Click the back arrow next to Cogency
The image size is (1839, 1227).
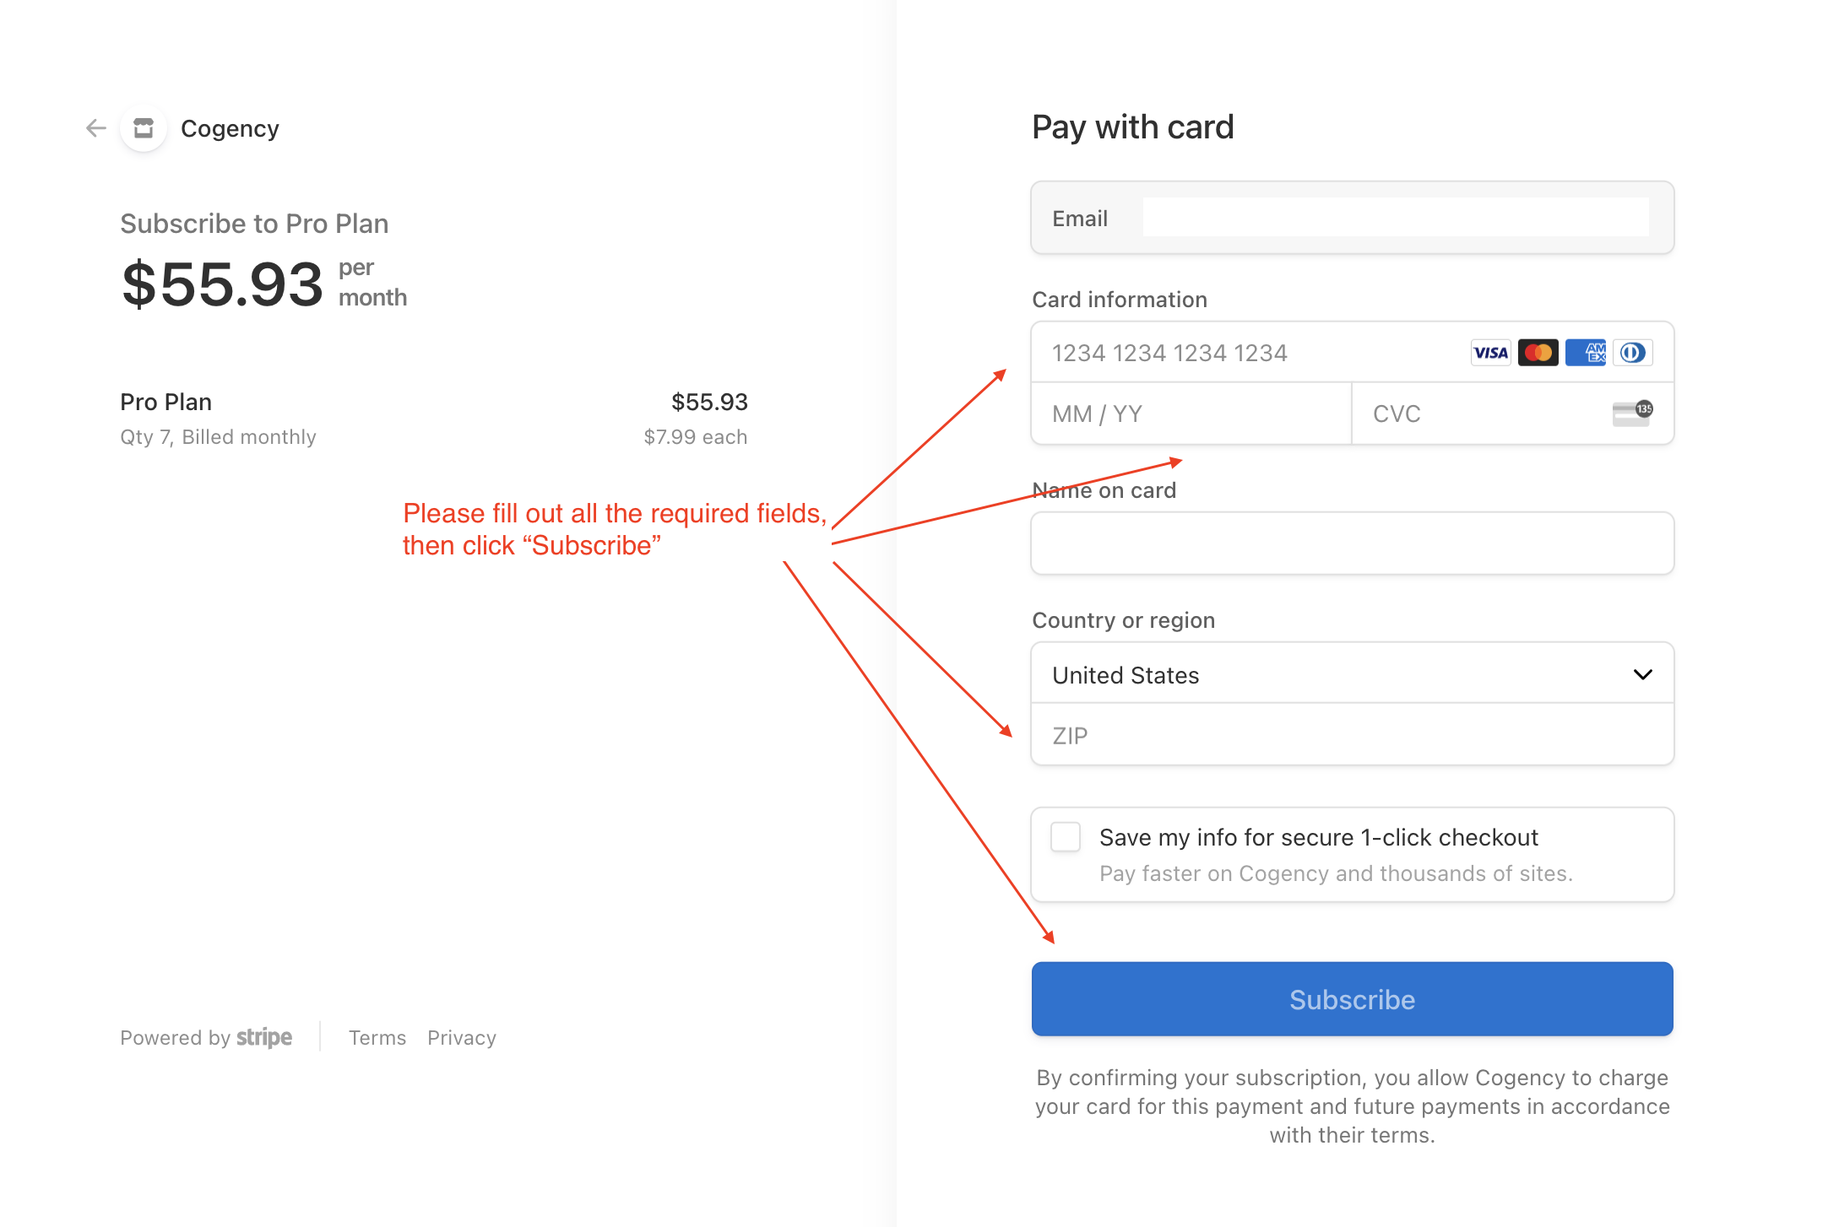(96, 128)
